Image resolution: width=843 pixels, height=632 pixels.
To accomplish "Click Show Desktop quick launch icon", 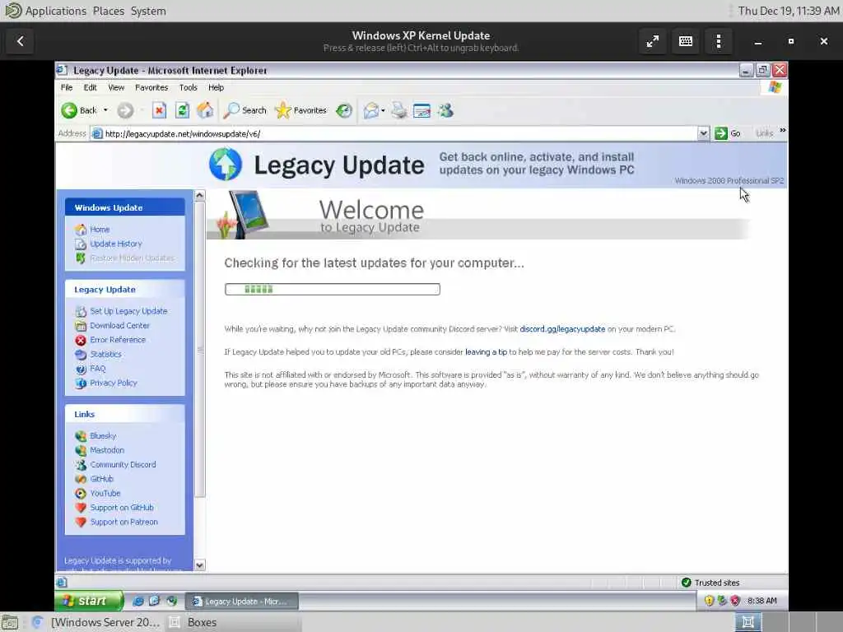I will point(154,601).
